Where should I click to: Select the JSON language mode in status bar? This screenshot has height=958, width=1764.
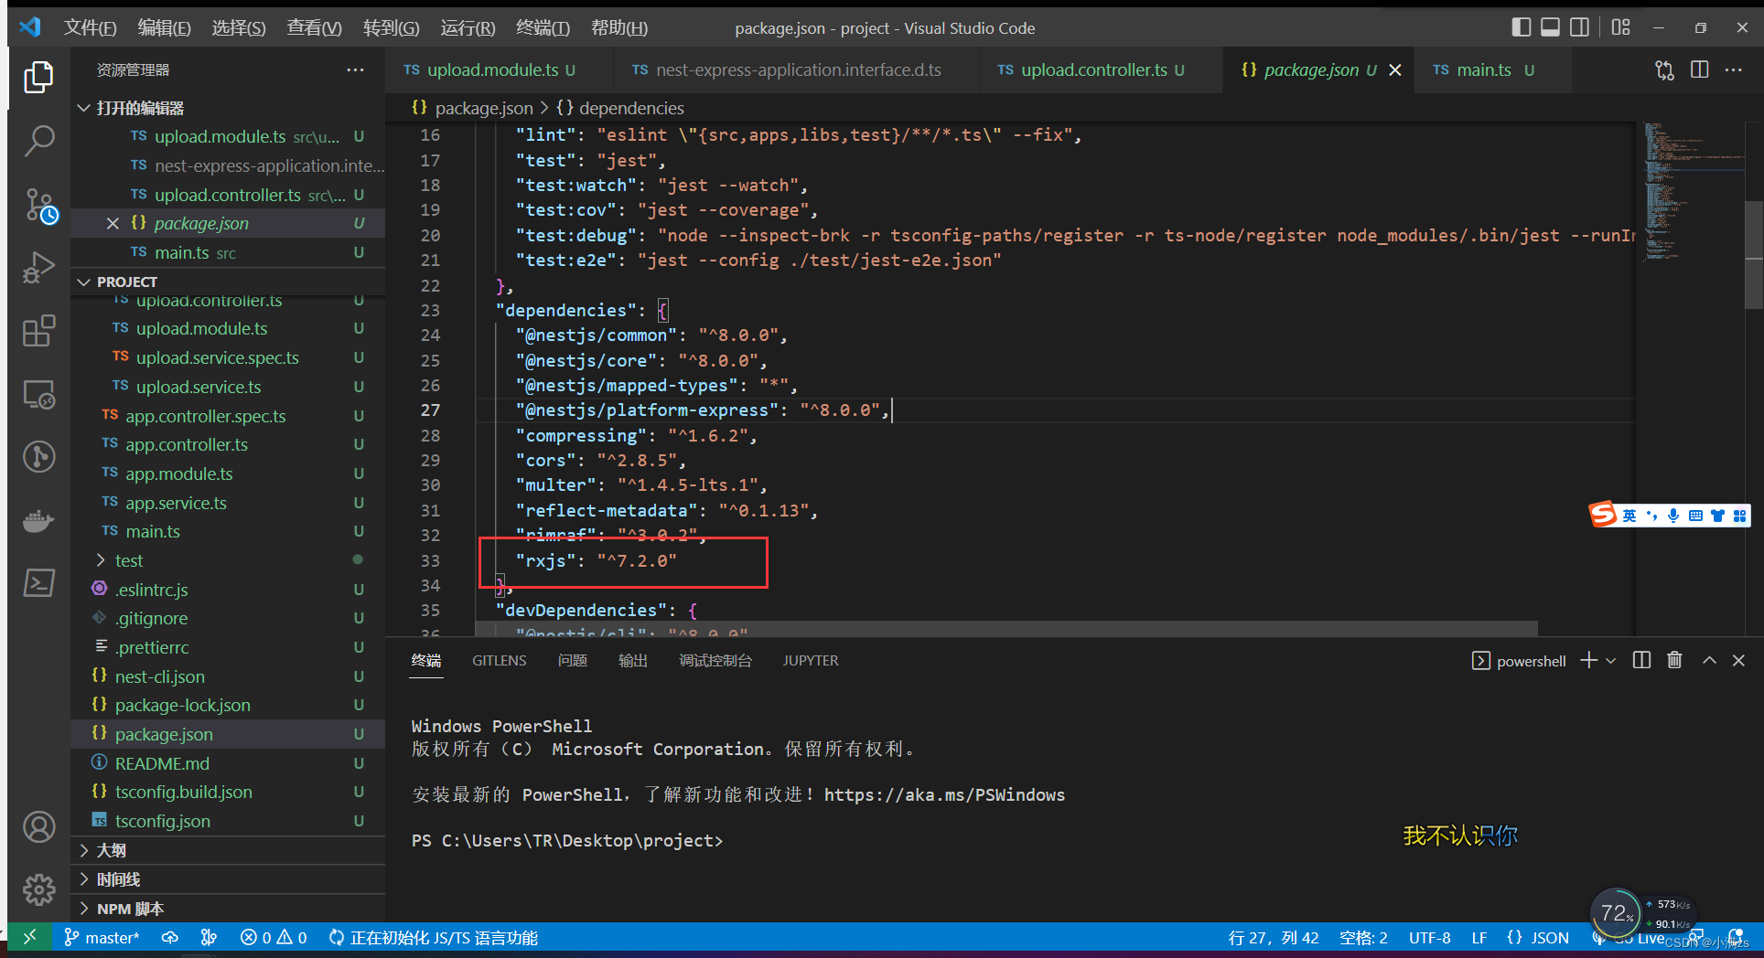(1550, 937)
